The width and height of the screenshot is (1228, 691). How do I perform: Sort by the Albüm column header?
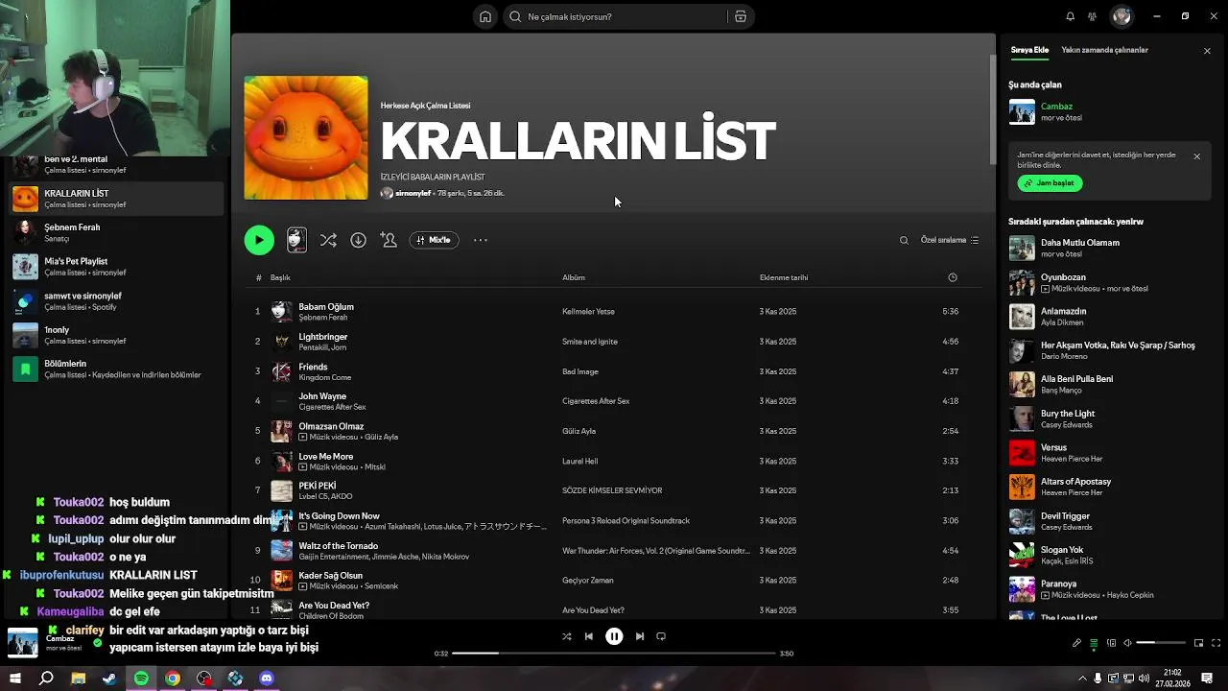(574, 277)
